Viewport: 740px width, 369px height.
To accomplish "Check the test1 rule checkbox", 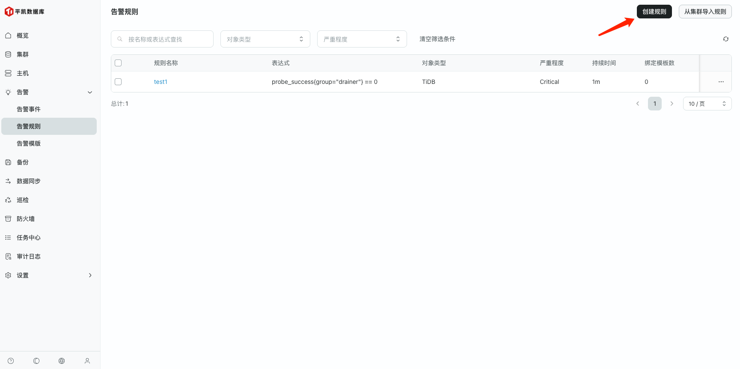I will (x=119, y=82).
